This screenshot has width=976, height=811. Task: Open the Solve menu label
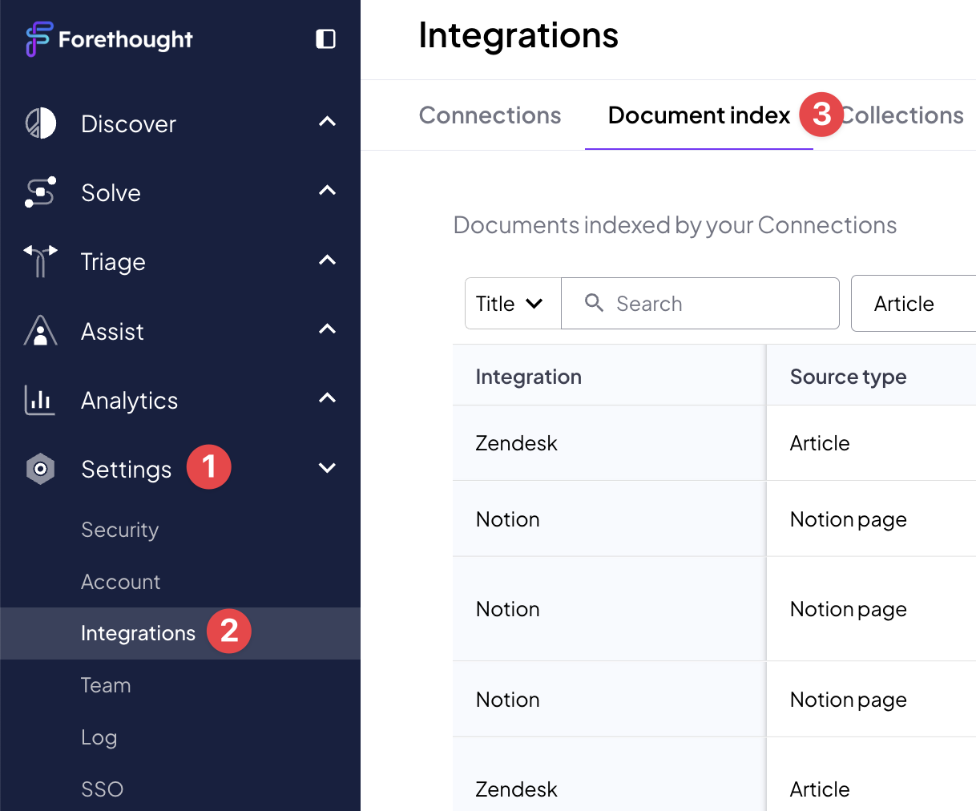click(x=111, y=193)
